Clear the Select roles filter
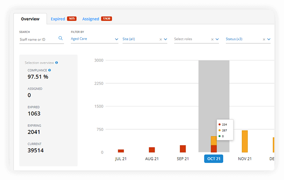The height and width of the screenshot is (180, 284). click(x=212, y=39)
